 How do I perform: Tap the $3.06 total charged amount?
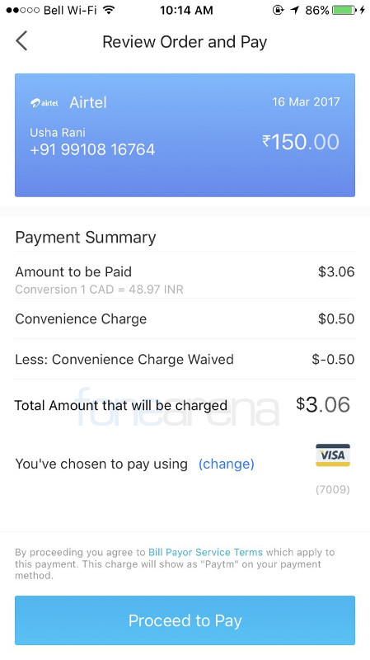[323, 404]
